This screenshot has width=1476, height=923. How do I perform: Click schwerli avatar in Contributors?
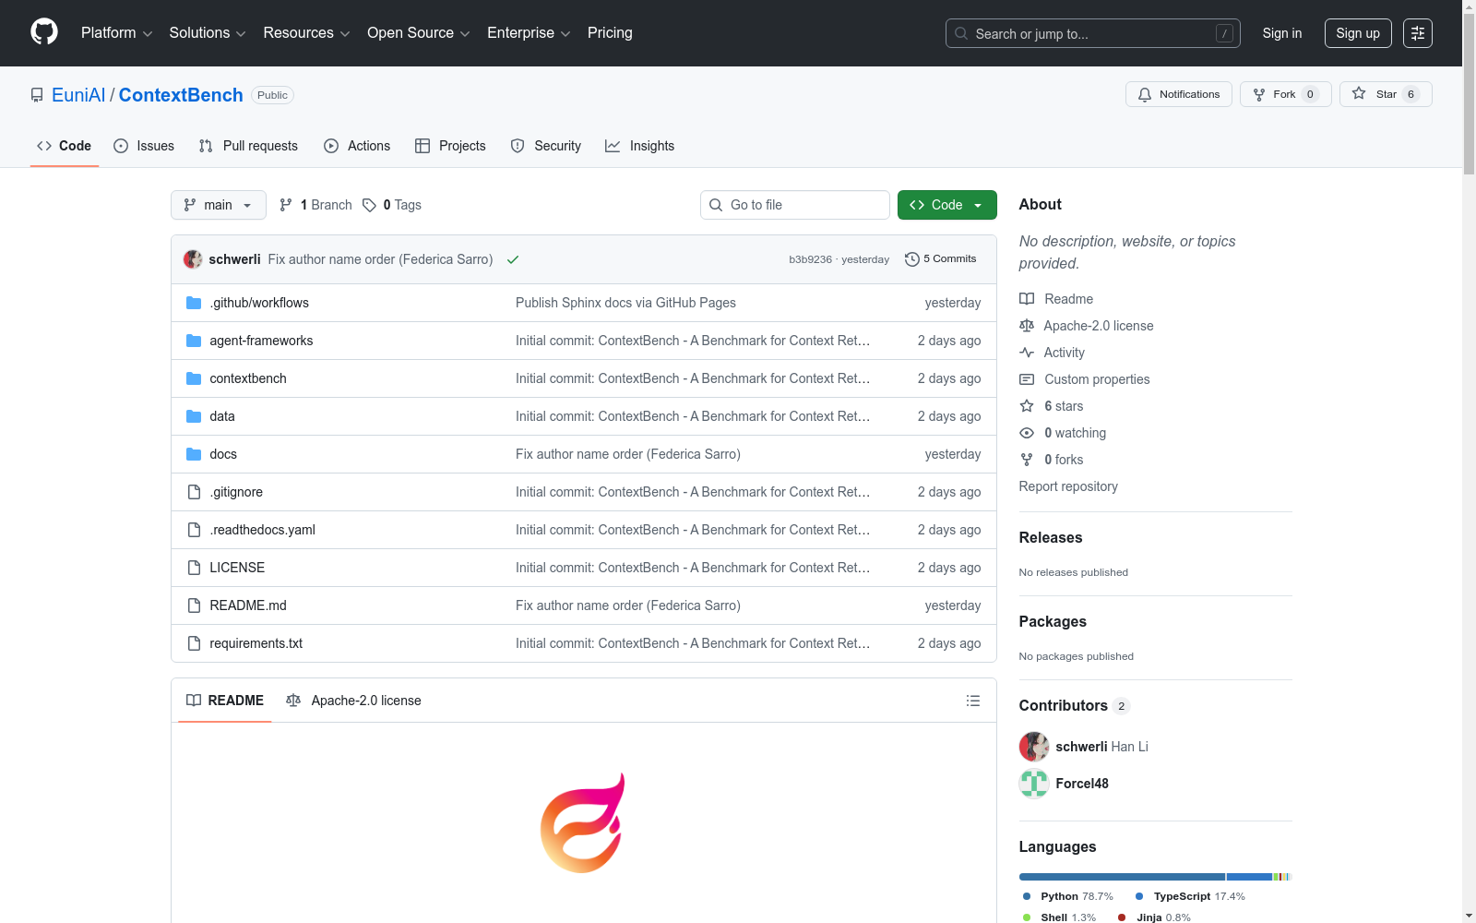click(1034, 747)
